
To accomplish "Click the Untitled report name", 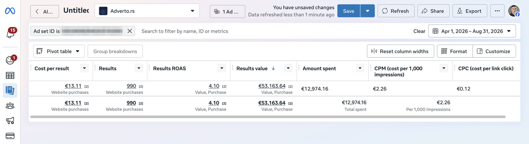I will (76, 10).
